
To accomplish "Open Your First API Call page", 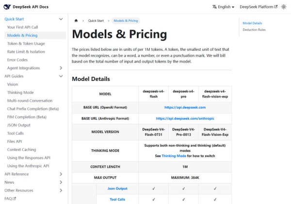I will (x=22, y=27).
